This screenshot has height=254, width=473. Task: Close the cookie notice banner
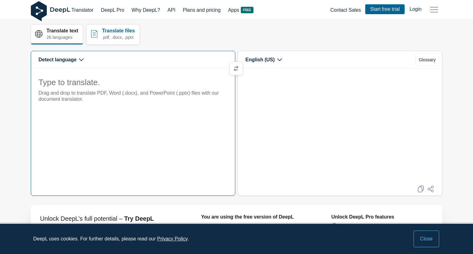426,239
